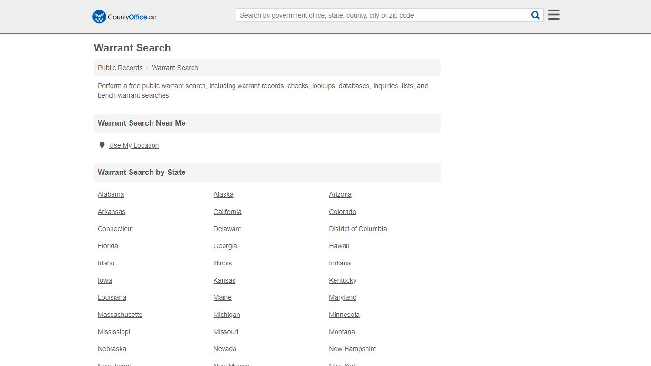Viewport: 651px width, 366px height.
Task: Click the Warrant Search page heading
Action: coord(132,48)
